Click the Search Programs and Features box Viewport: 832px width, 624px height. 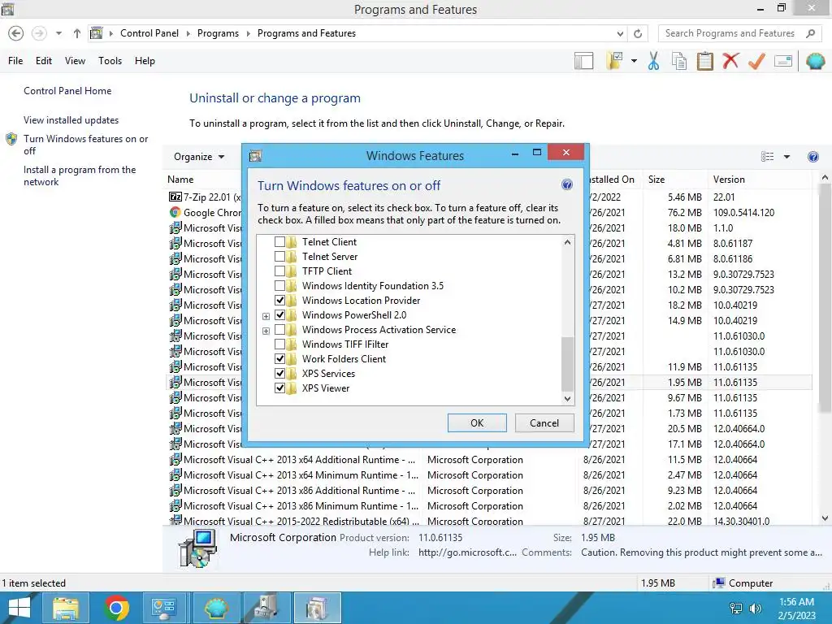click(x=730, y=33)
